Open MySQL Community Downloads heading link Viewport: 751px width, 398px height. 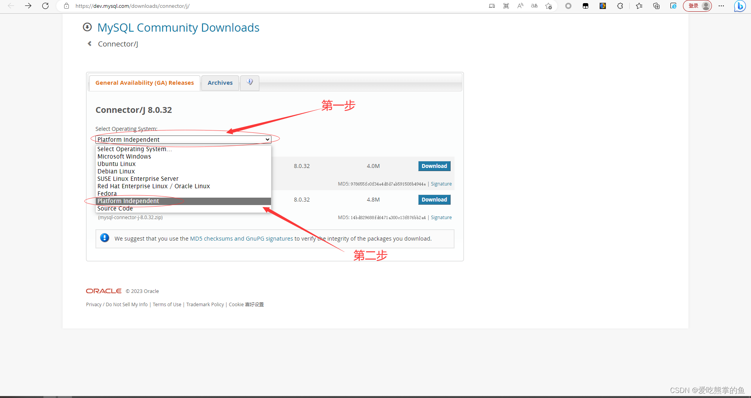(x=178, y=28)
